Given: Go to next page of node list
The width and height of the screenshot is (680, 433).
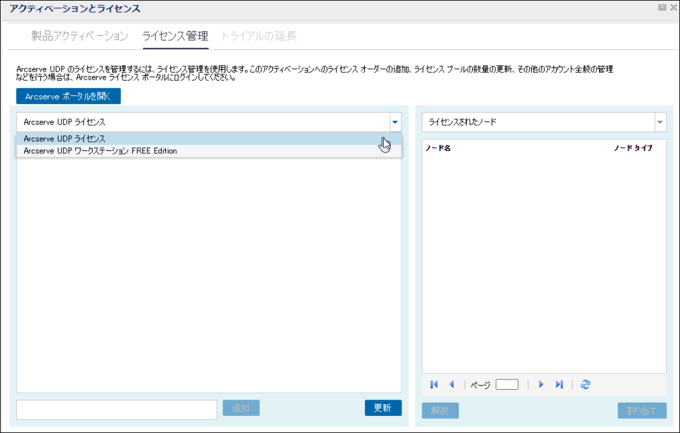Looking at the screenshot, I should tap(540, 385).
